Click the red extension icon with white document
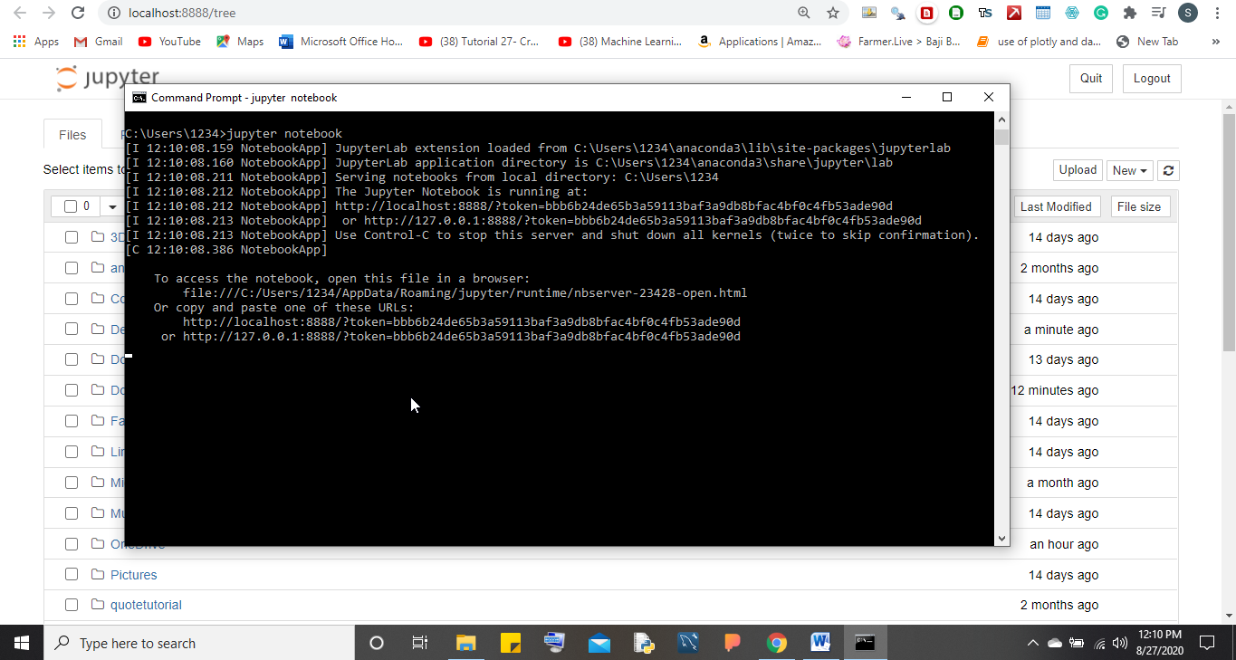The image size is (1236, 660). (x=927, y=13)
